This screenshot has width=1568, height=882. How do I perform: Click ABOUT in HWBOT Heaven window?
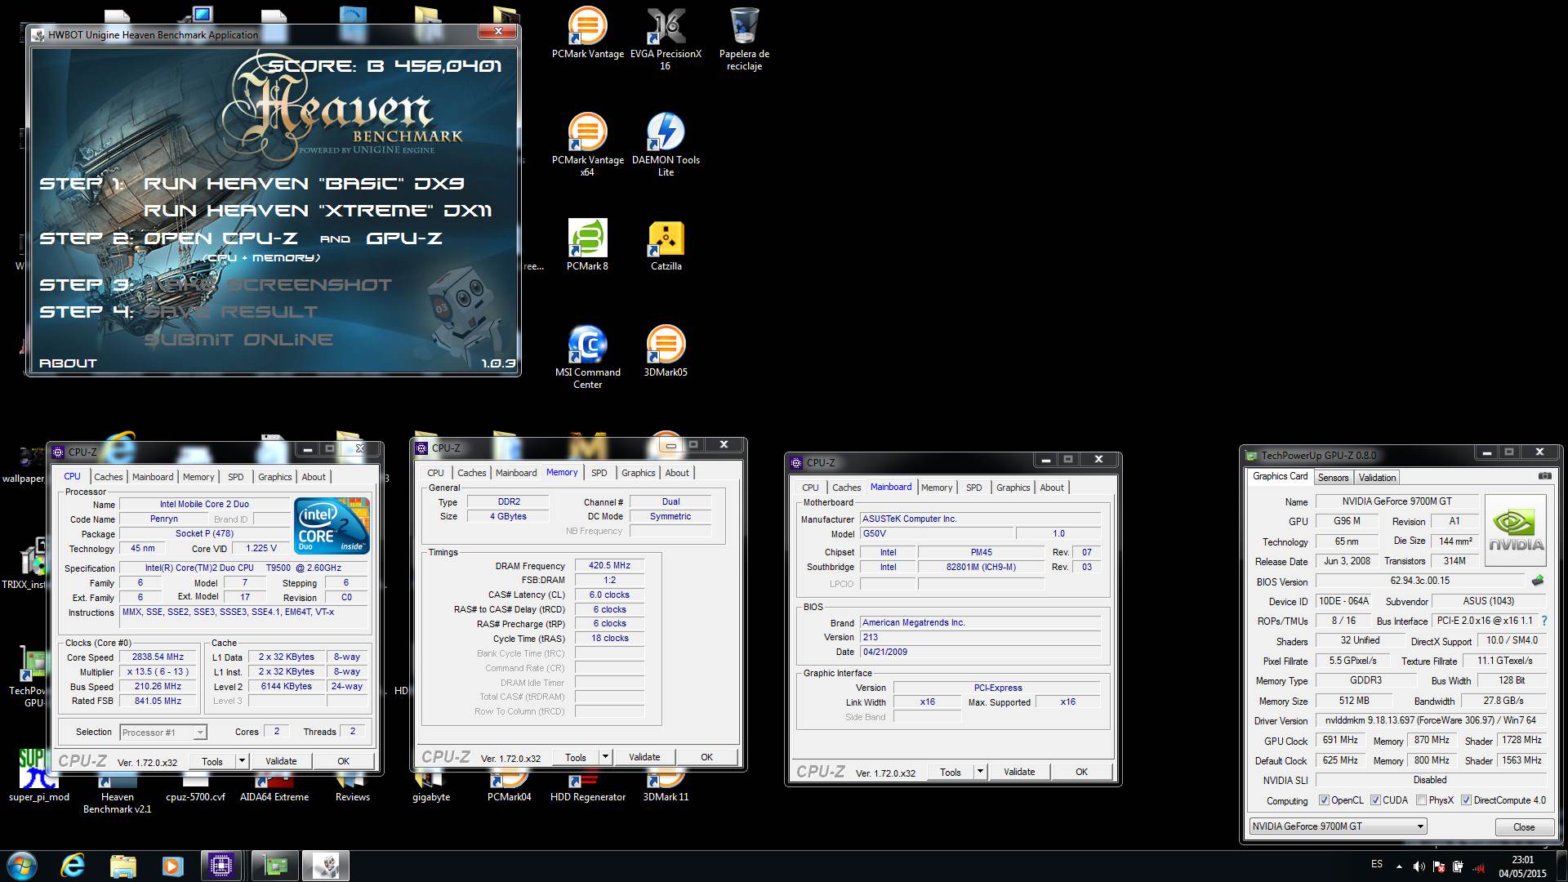click(68, 363)
